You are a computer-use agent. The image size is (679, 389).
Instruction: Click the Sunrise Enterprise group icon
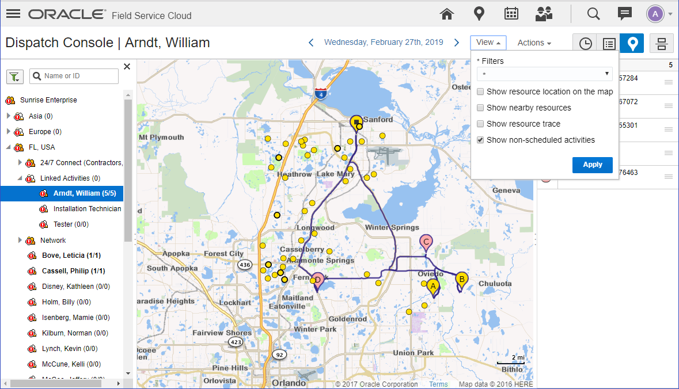coord(10,100)
